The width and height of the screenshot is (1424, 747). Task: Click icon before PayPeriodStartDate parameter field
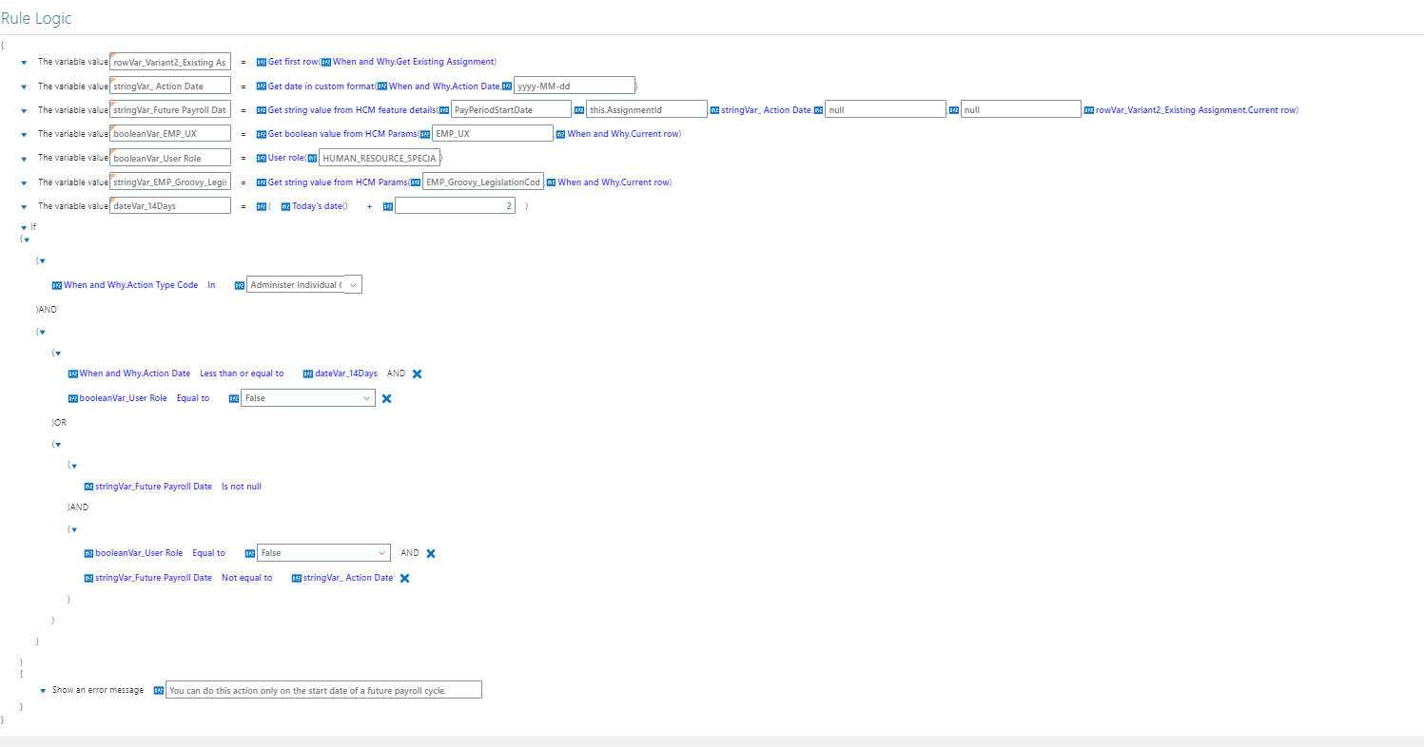coord(443,109)
